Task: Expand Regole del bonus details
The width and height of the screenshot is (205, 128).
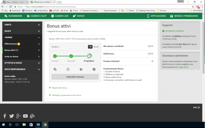Action: (x=59, y=88)
